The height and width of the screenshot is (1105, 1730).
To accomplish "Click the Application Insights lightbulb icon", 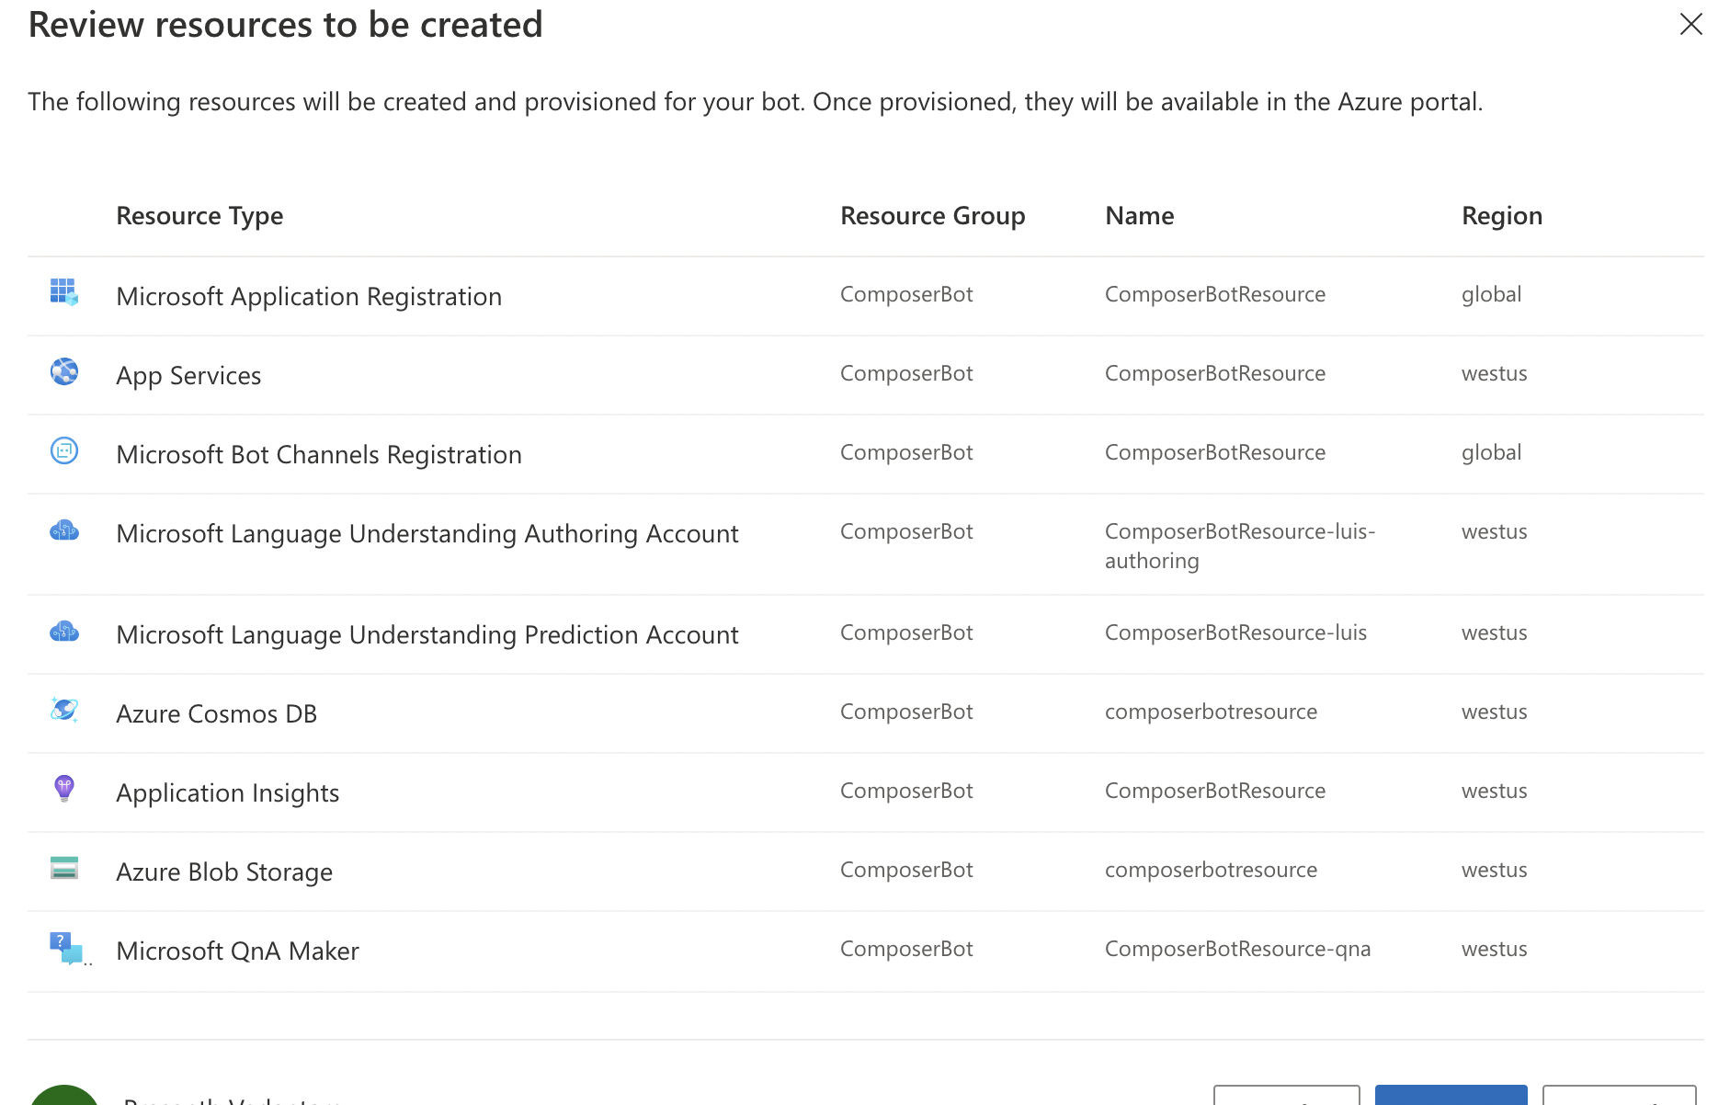I will coord(63,789).
